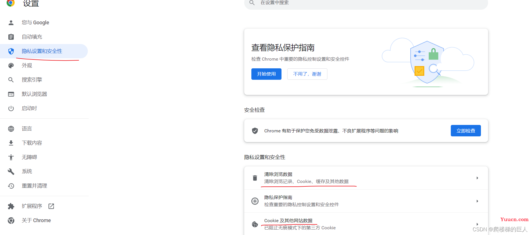Click the 已阻止无痕模式下的第三方 Cookie description
The width and height of the screenshot is (532, 235).
click(x=300, y=228)
